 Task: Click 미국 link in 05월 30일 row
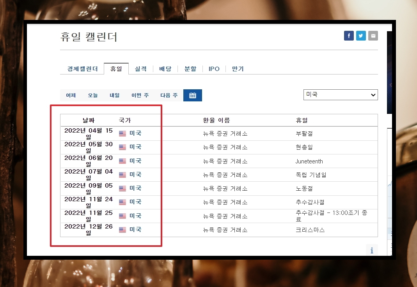point(135,147)
